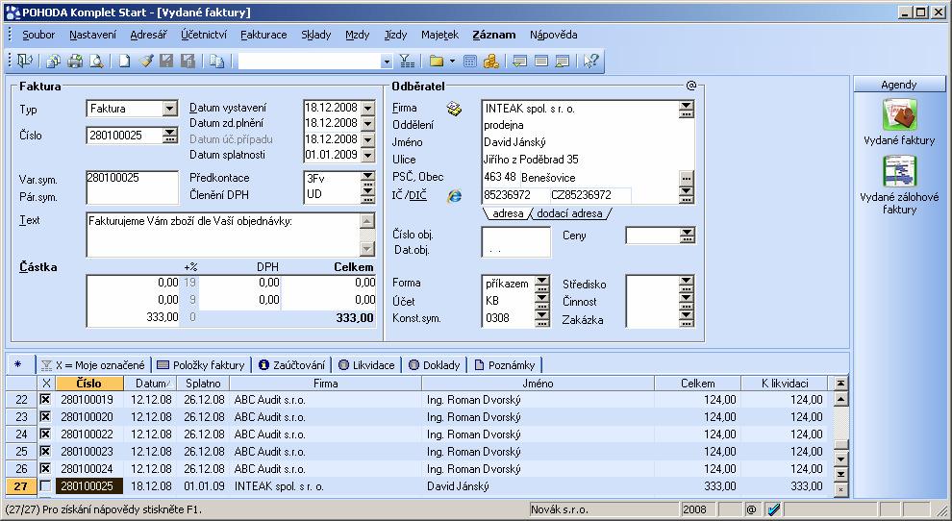Sort table by Číslo column header

coord(89,384)
